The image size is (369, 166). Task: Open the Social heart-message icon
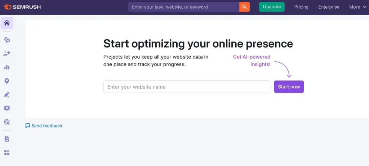tap(7, 108)
